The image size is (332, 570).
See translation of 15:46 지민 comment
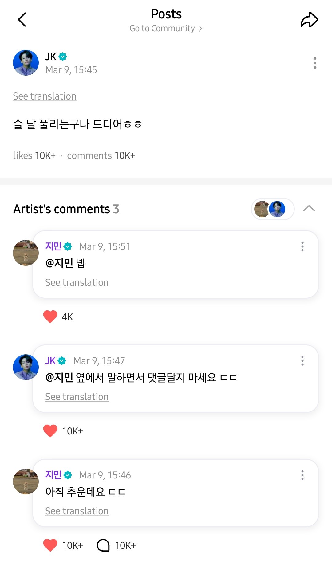[77, 511]
